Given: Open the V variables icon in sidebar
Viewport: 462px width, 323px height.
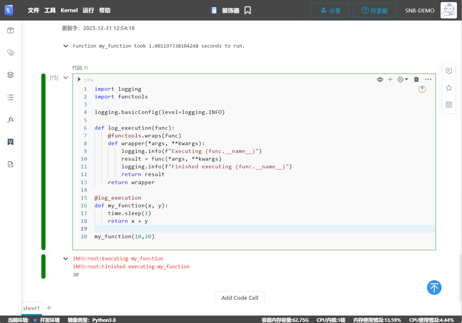Looking at the screenshot, I should [10, 142].
